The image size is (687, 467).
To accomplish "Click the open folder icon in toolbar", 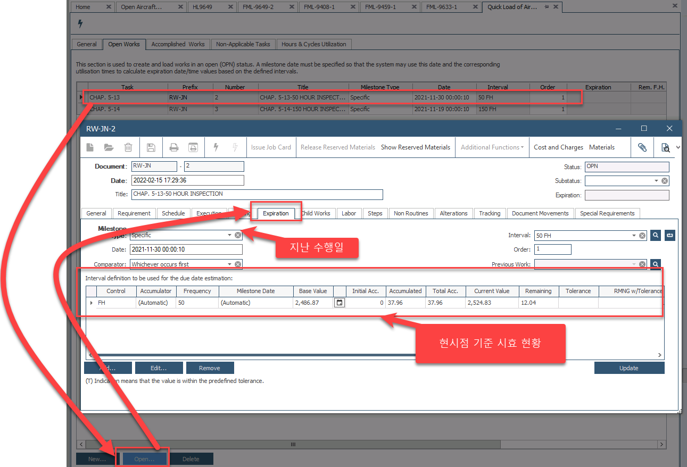I will click(109, 147).
